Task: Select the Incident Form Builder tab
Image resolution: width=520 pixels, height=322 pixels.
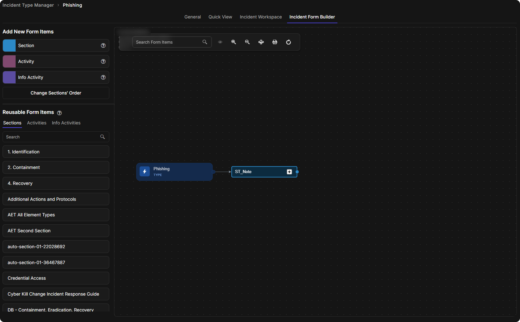Action: 312,17
